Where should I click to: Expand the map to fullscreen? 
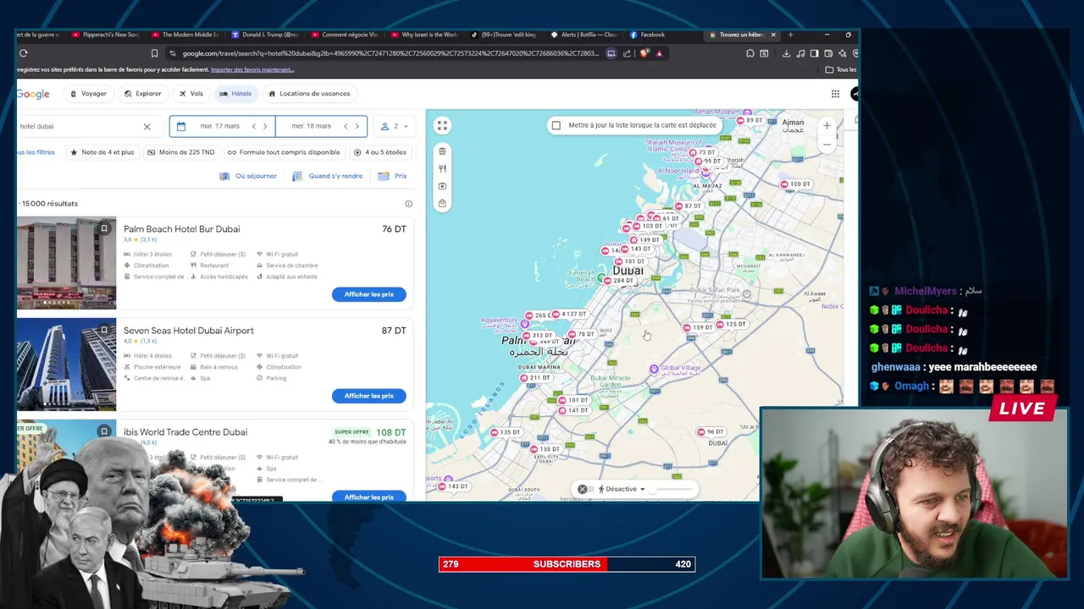[442, 125]
